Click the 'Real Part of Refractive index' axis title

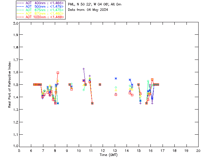(x=9, y=84)
